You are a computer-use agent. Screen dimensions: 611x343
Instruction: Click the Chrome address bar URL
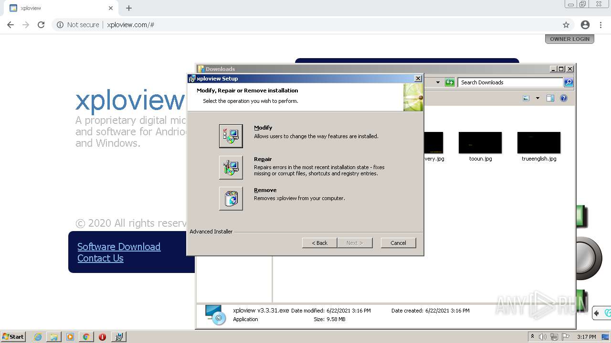(130, 25)
